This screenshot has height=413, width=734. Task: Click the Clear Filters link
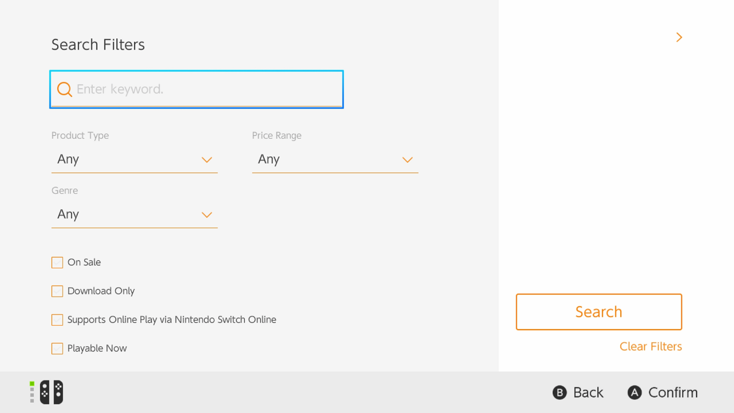click(650, 346)
